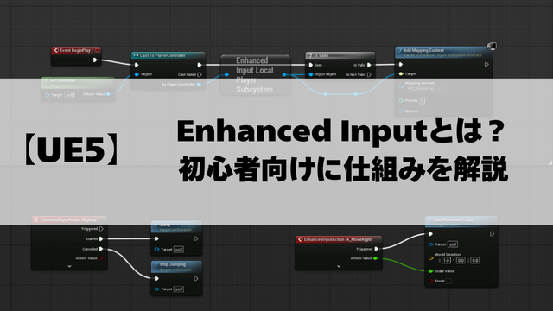Click the Scale Value input pin
This screenshot has width=553, height=311.
click(x=430, y=271)
